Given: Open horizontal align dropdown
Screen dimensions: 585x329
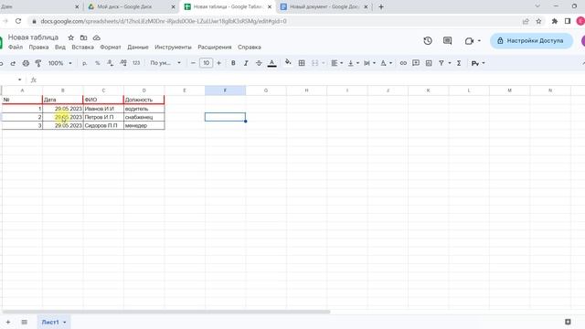Looking at the screenshot, I should [337, 63].
